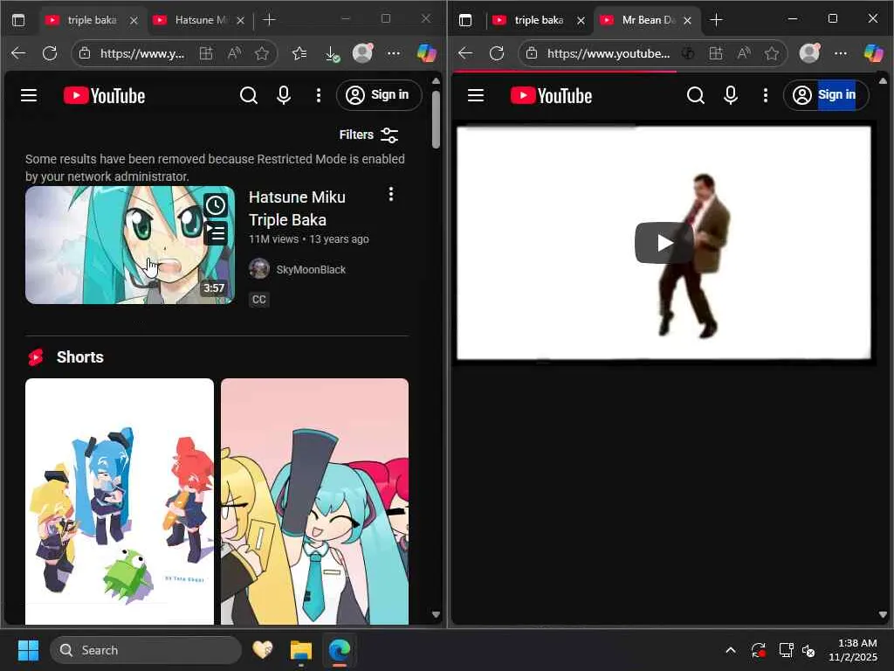This screenshot has width=894, height=671.
Task: Open YouTube settings dots in right window
Action: 766,95
